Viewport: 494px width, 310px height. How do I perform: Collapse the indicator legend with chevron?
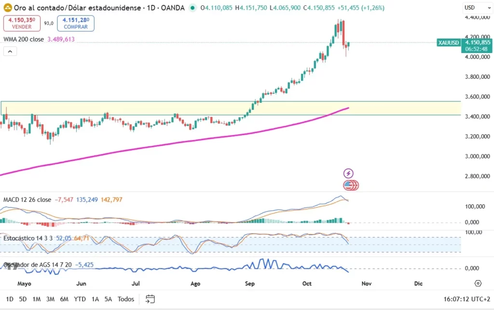tap(10, 51)
